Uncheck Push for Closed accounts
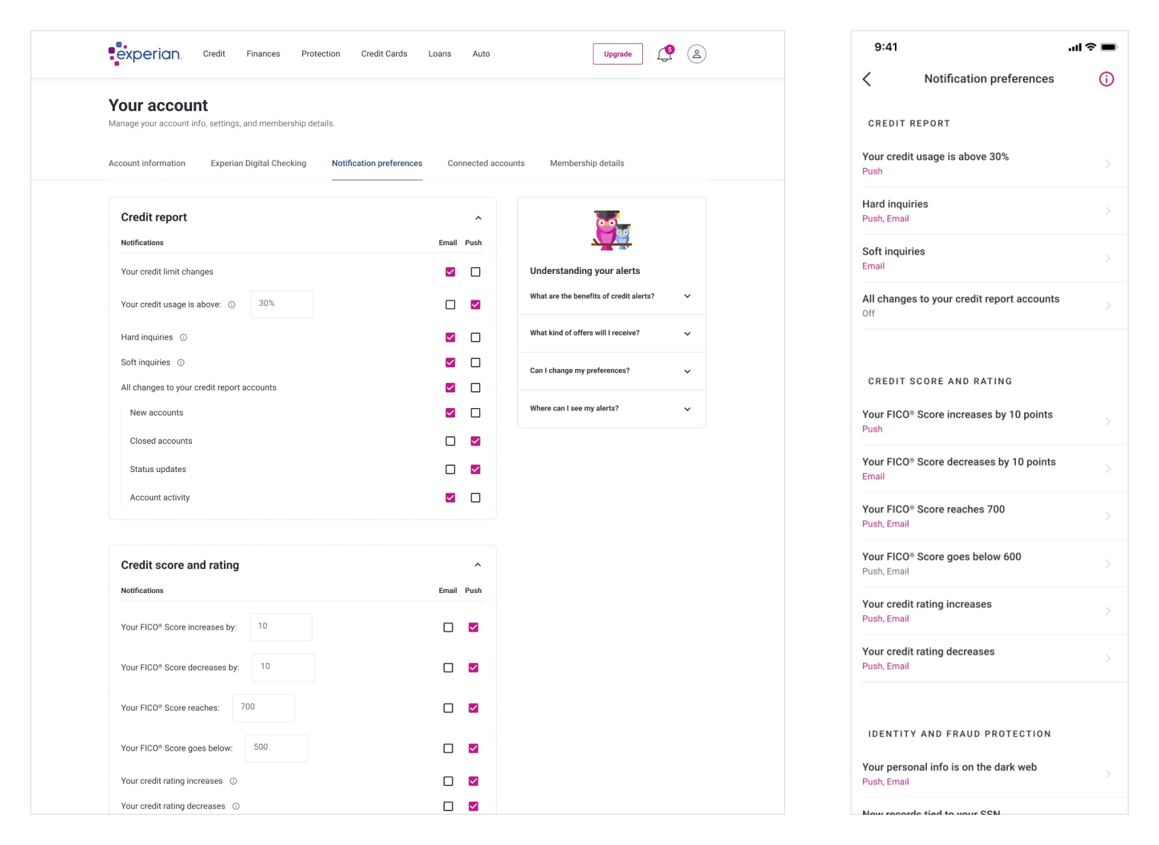The height and width of the screenshot is (845, 1159). click(475, 441)
